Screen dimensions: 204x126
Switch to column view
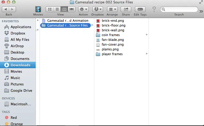pyautogui.click(x=64, y=9)
